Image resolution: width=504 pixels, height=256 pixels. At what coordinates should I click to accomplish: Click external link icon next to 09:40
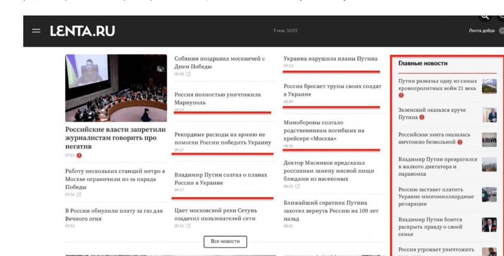tap(188, 74)
